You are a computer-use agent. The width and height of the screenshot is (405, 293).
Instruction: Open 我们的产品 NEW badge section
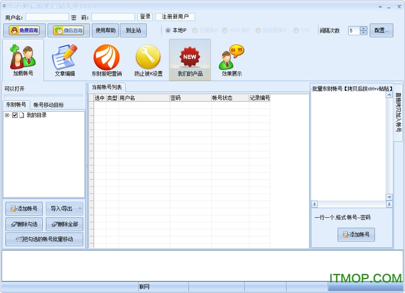click(x=190, y=60)
